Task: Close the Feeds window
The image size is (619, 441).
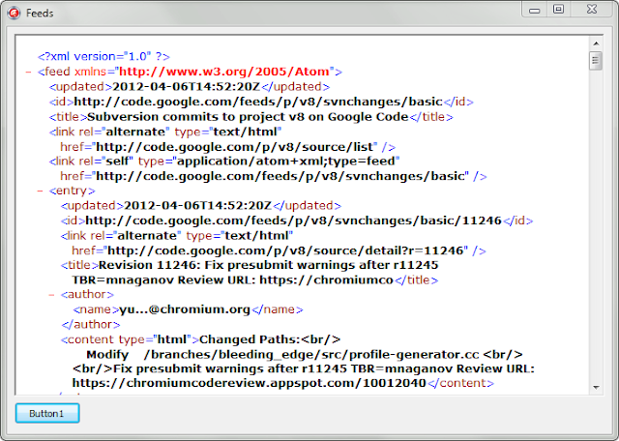Action: coord(591,9)
